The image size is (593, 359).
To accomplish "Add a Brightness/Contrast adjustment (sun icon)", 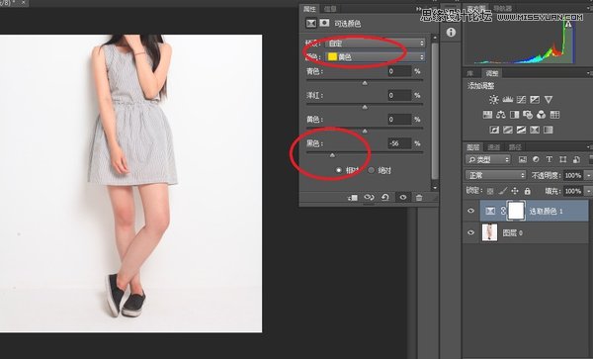I will pos(493,100).
